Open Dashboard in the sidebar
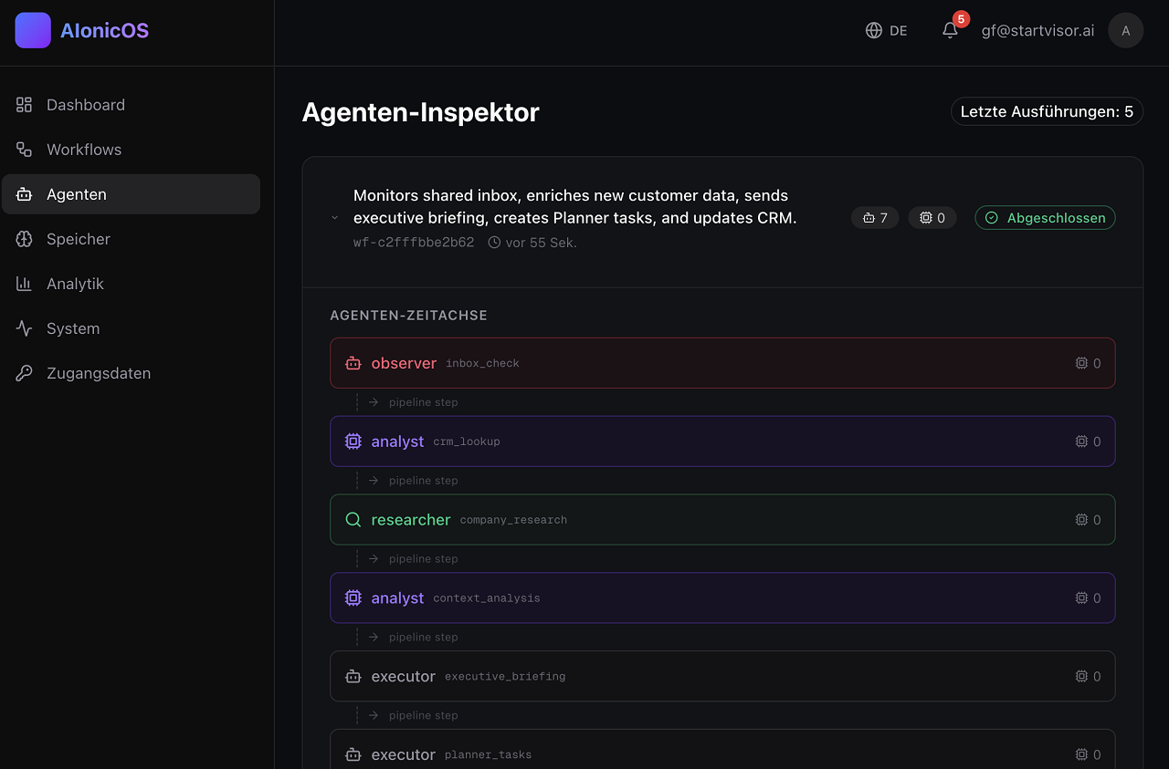The image size is (1169, 769). coord(86,105)
